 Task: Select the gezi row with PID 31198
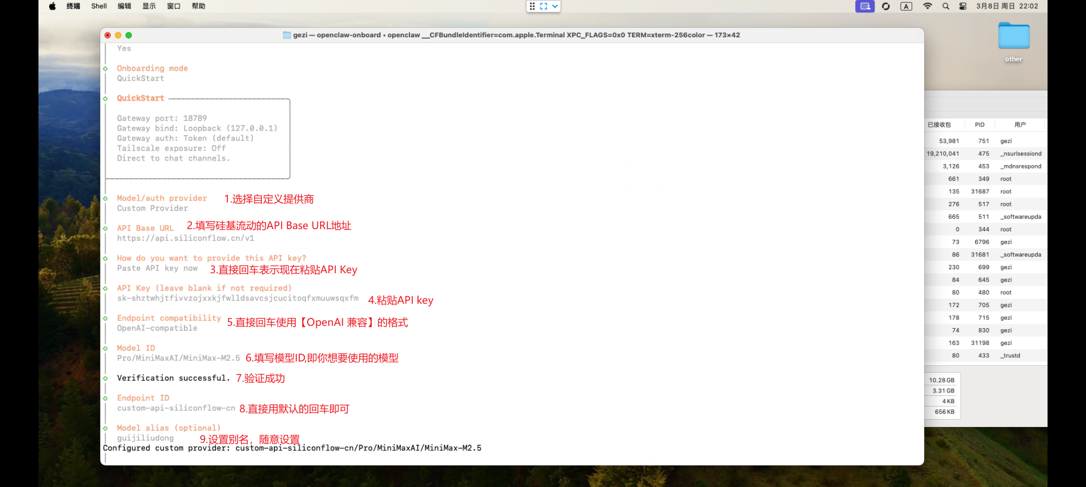tap(985, 343)
